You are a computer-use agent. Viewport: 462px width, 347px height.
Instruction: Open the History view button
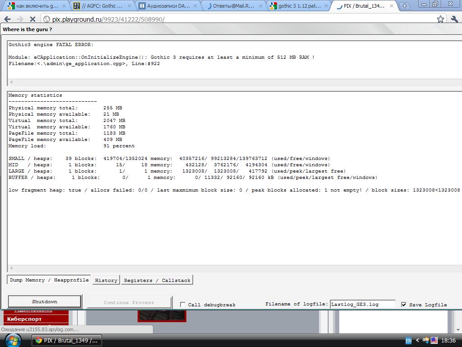point(106,280)
